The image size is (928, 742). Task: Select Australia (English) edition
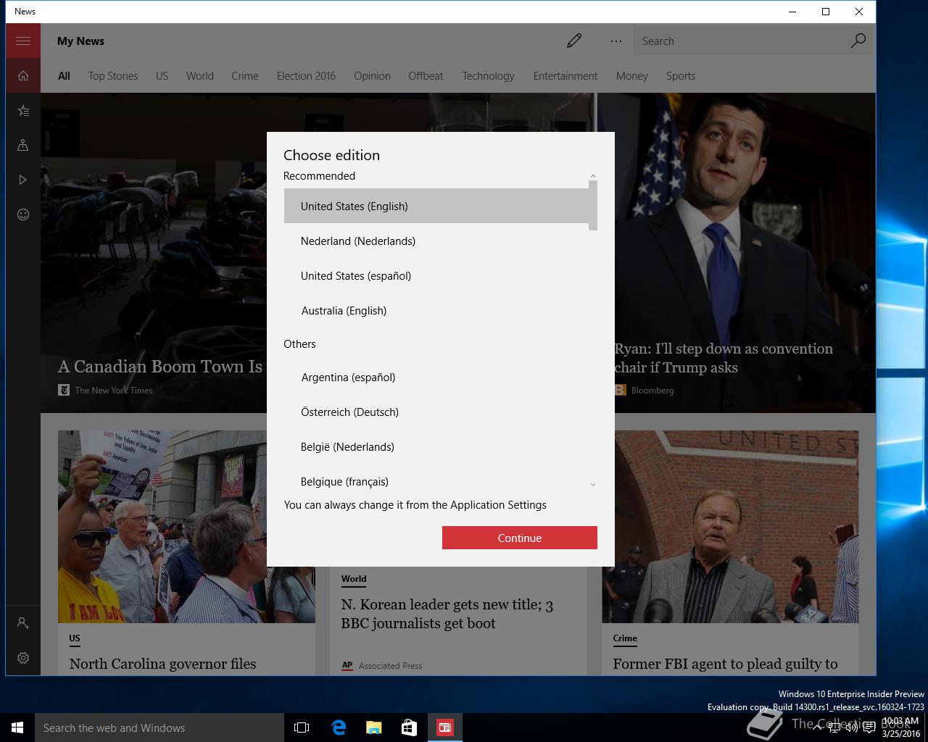point(436,310)
